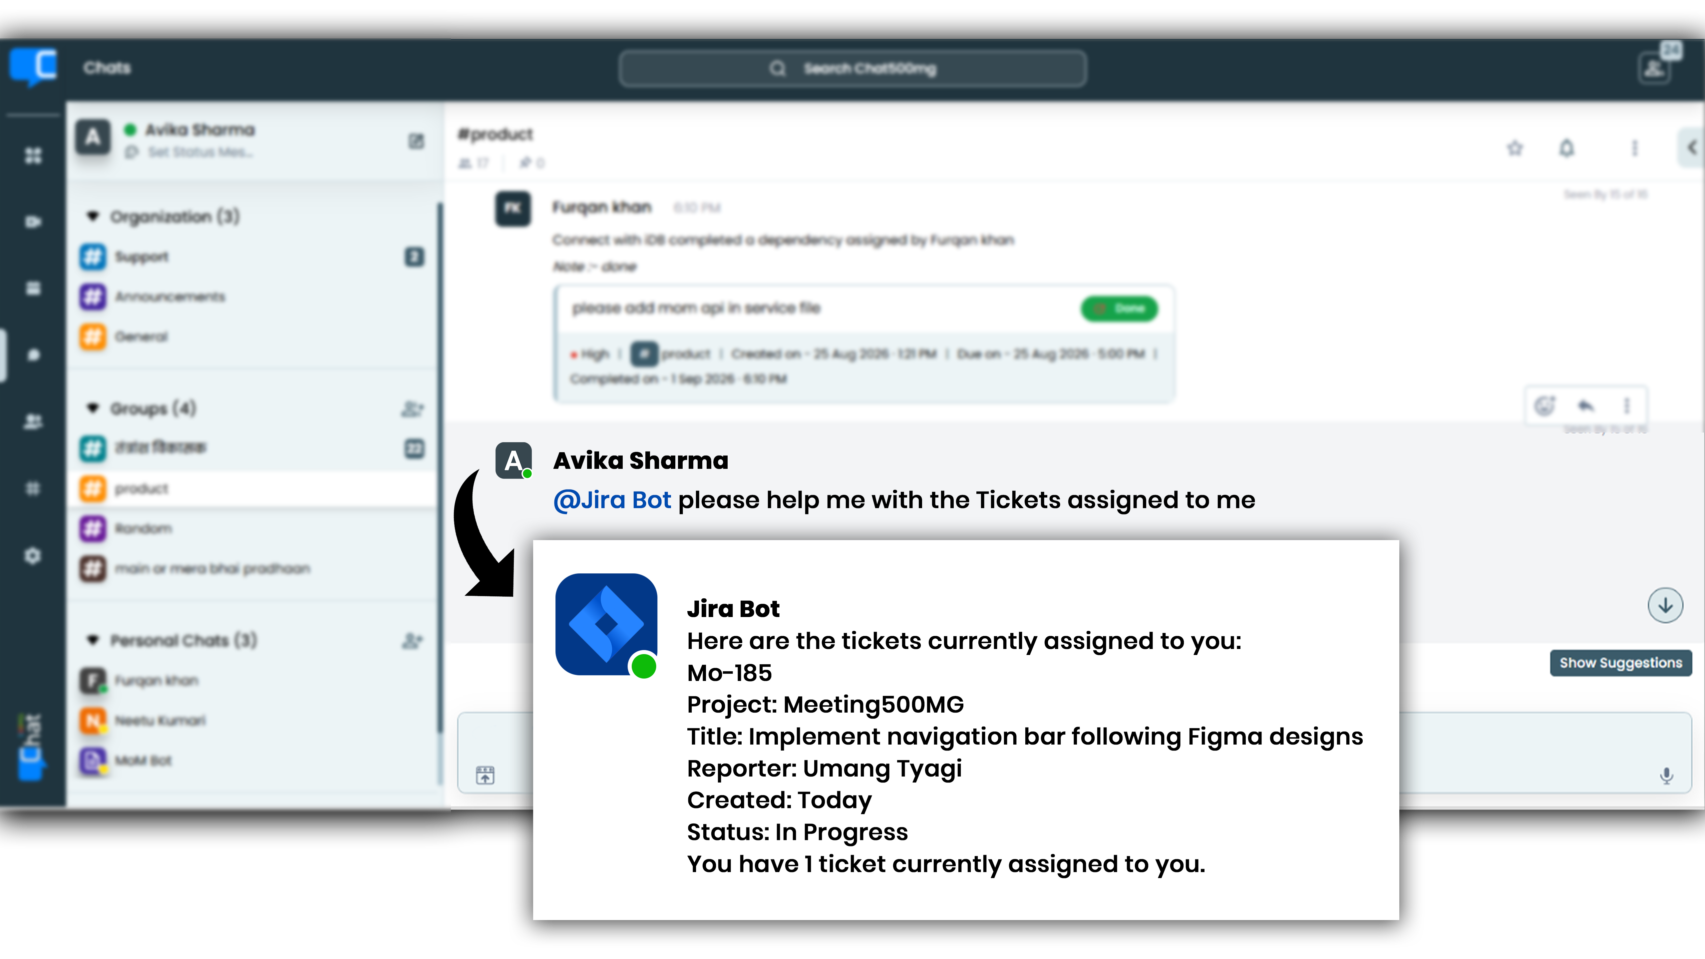Open chat with Furqan khan
This screenshot has width=1705, height=959.
click(251, 680)
